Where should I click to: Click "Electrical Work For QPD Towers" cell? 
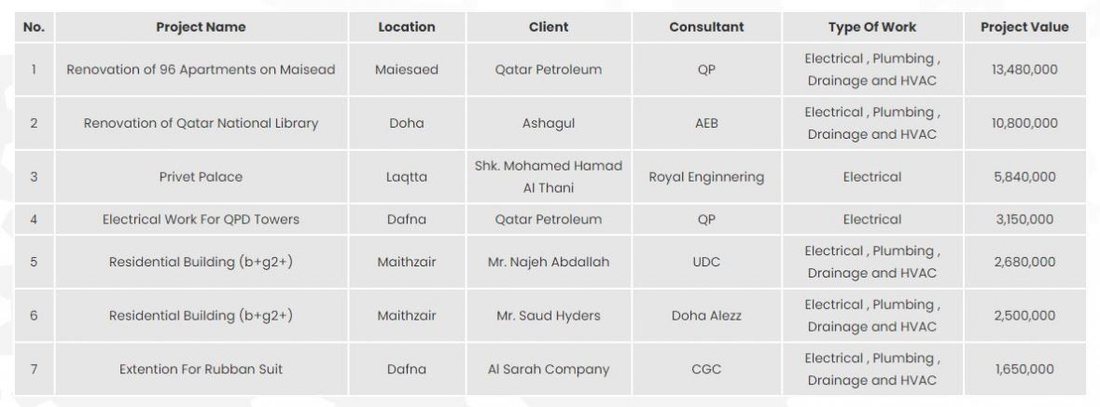[201, 220]
